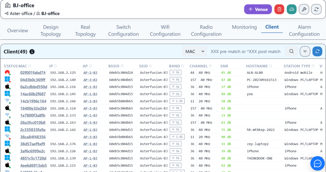Open client MAC 02f001fabd74 link
Image resolution: width=326 pixels, height=172 pixels.
pos(33,72)
